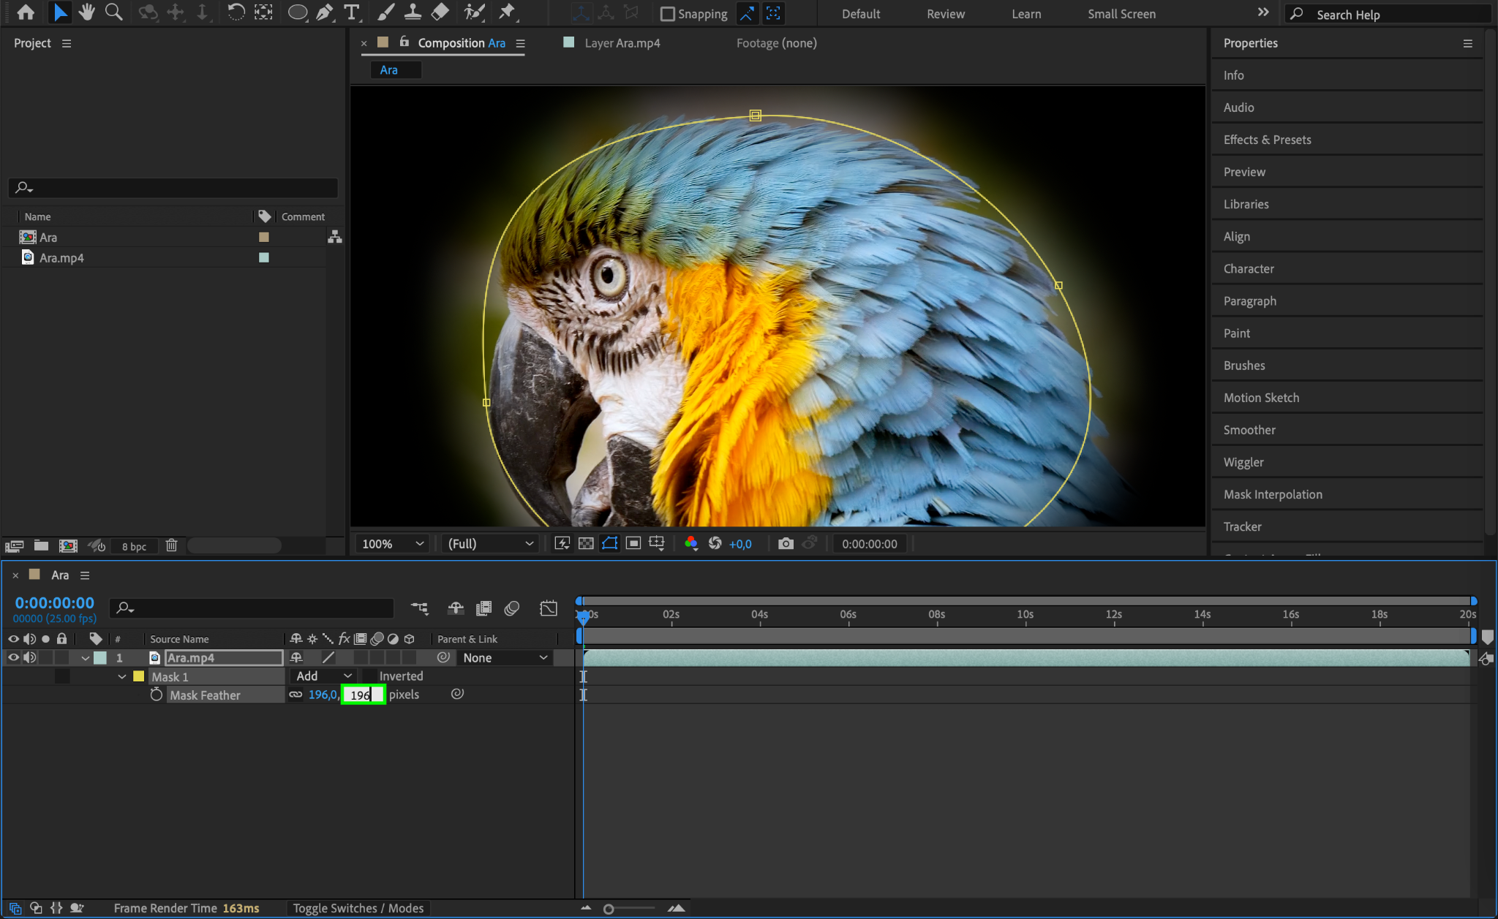Open the Add mask mode dropdown
1498x919 pixels.
tap(323, 676)
